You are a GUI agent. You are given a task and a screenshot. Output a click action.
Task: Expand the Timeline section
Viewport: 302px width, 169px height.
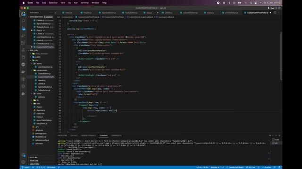tap(41, 161)
